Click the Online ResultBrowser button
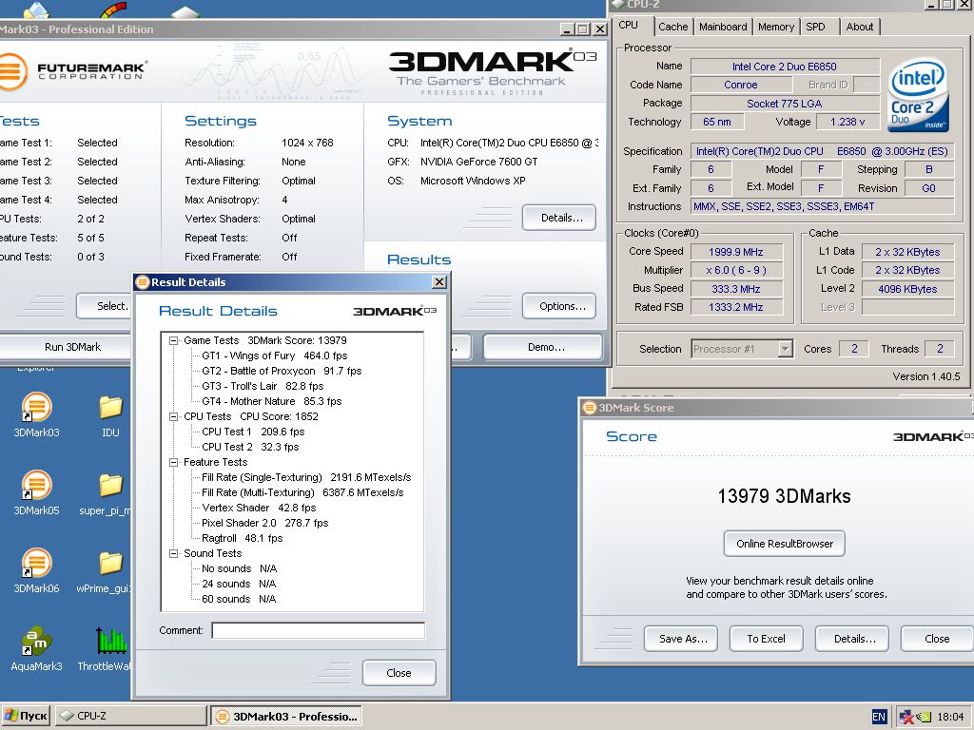The width and height of the screenshot is (974, 730). coord(785,544)
